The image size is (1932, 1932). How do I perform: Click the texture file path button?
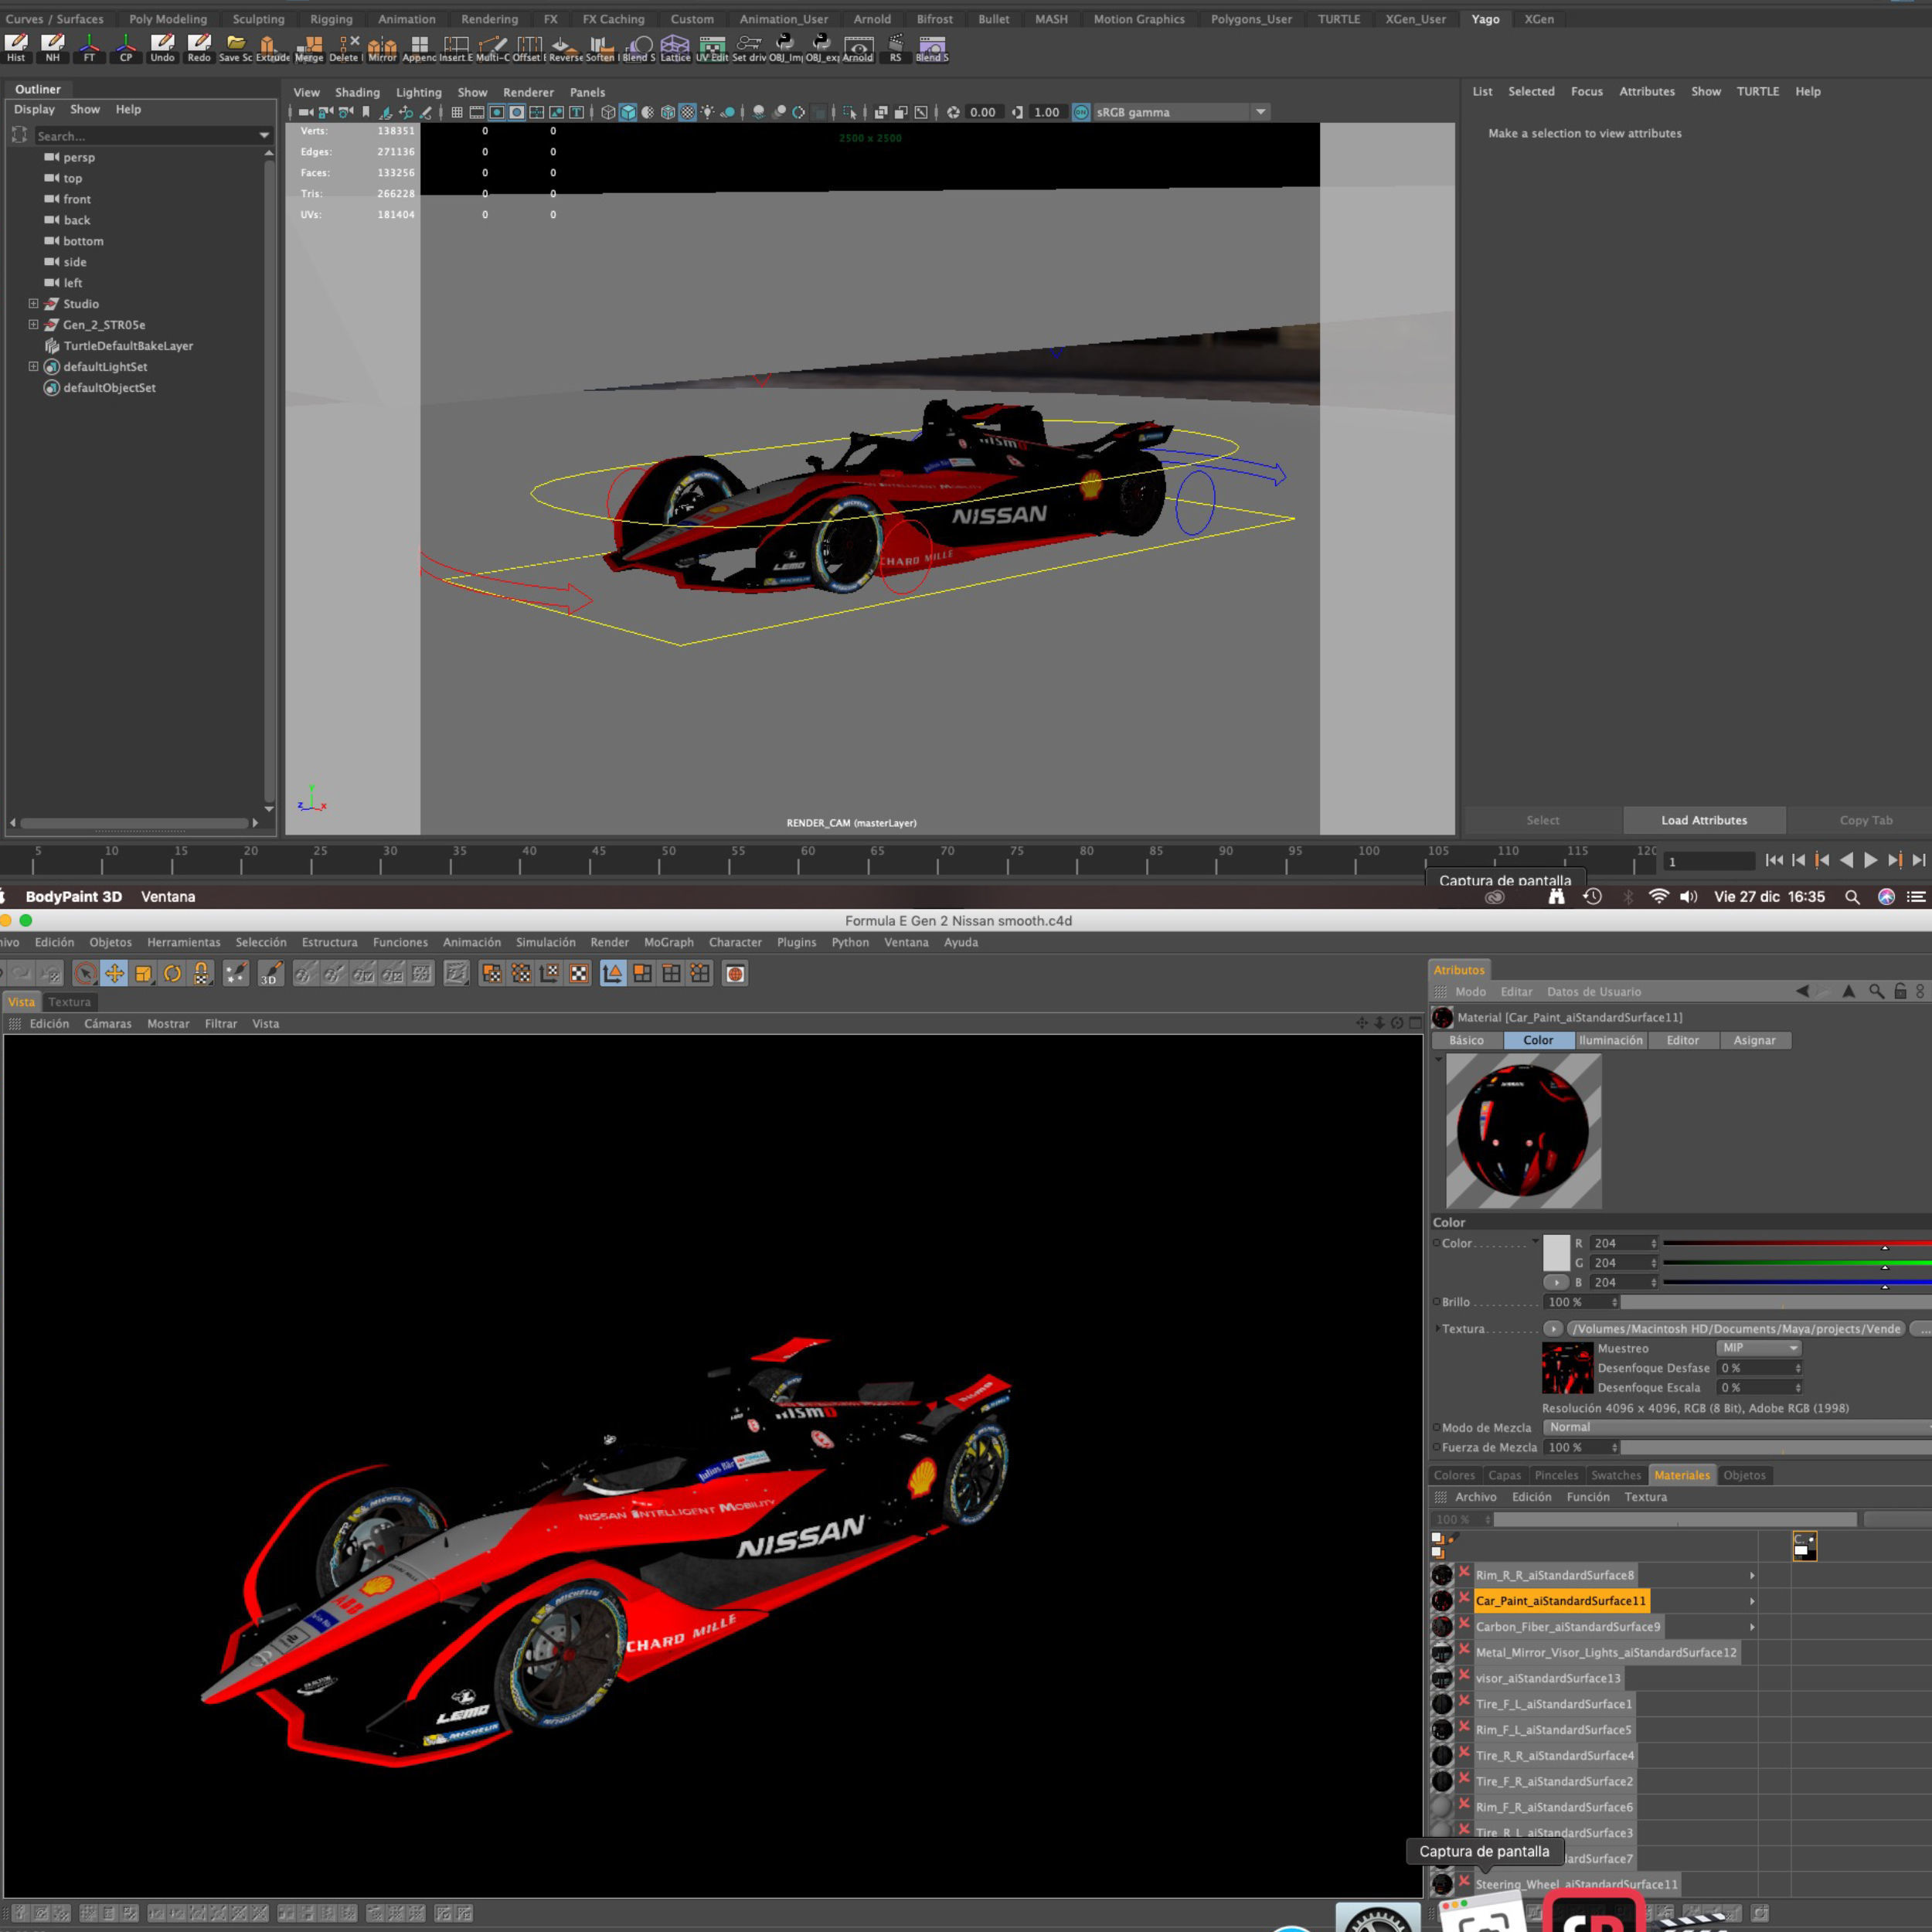point(1737,1328)
